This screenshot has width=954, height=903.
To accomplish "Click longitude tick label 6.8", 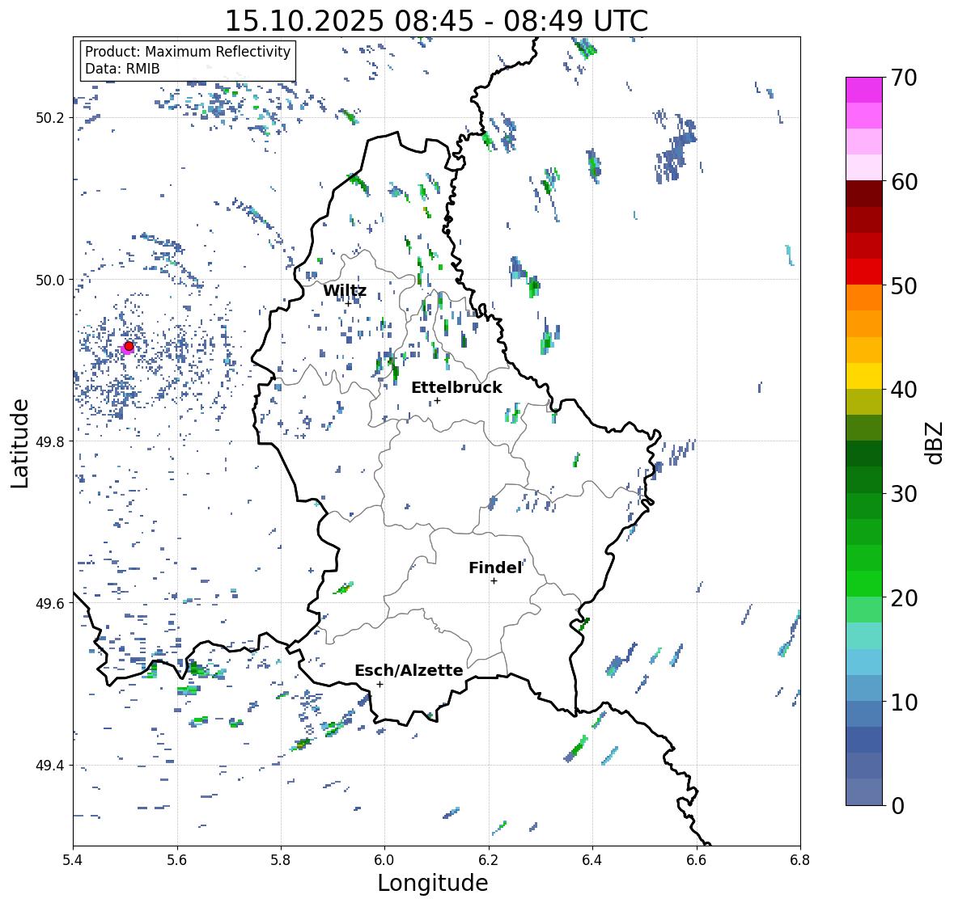I will [799, 860].
